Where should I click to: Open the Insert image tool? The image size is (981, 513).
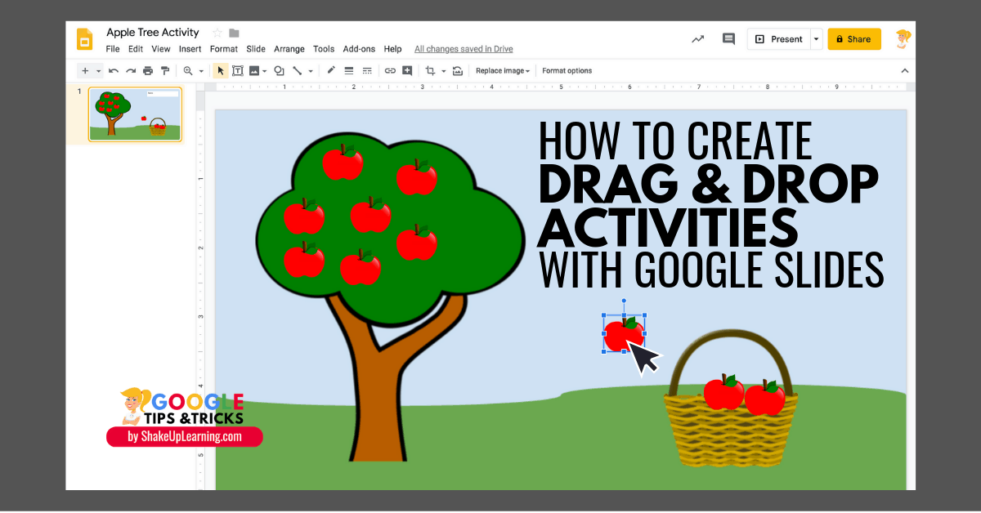[255, 70]
